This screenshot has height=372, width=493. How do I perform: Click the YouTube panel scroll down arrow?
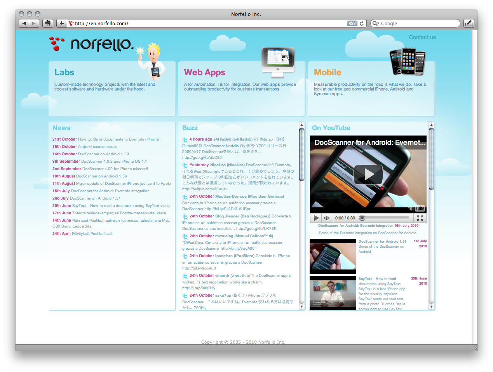coord(431,307)
